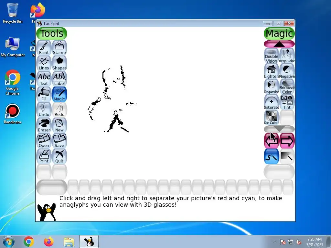Select the Lines tool
This screenshot has width=331, height=248.
pos(44,63)
